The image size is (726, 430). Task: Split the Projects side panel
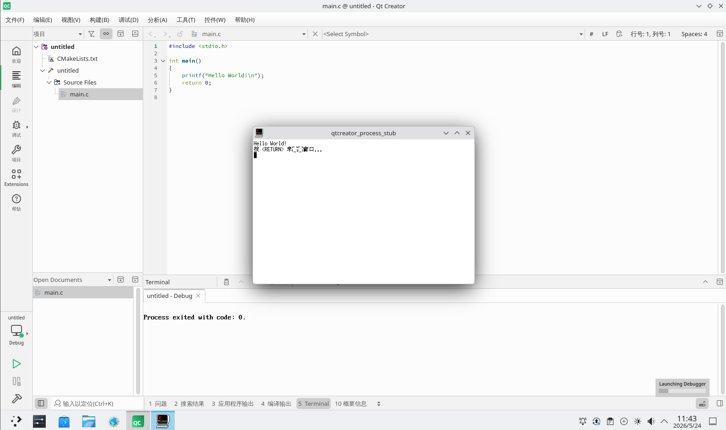(121, 34)
